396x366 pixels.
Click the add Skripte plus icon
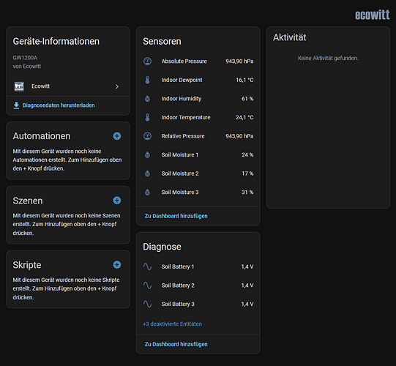pyautogui.click(x=116, y=265)
